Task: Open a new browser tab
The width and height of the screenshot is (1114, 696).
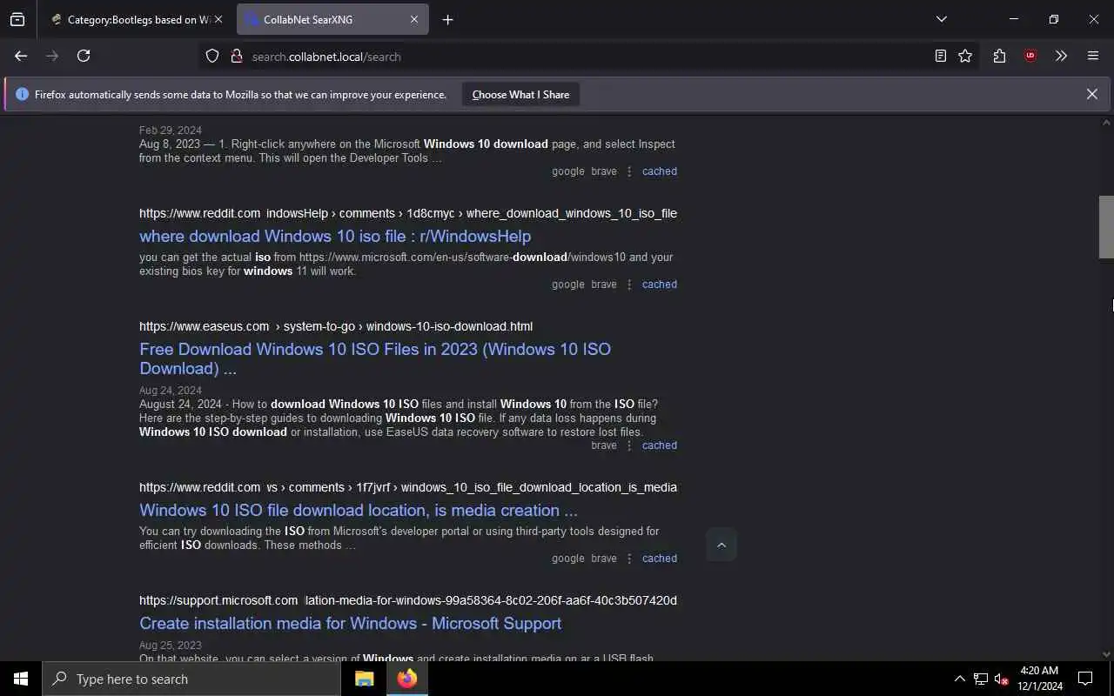Action: (x=447, y=19)
